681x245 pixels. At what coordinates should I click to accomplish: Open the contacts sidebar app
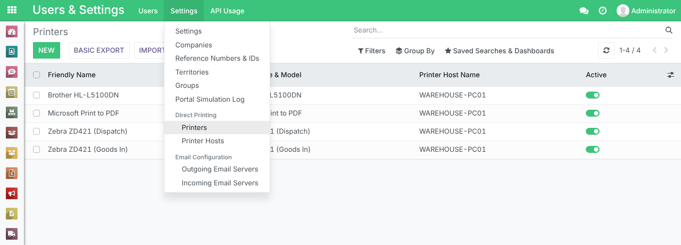pyautogui.click(x=12, y=52)
